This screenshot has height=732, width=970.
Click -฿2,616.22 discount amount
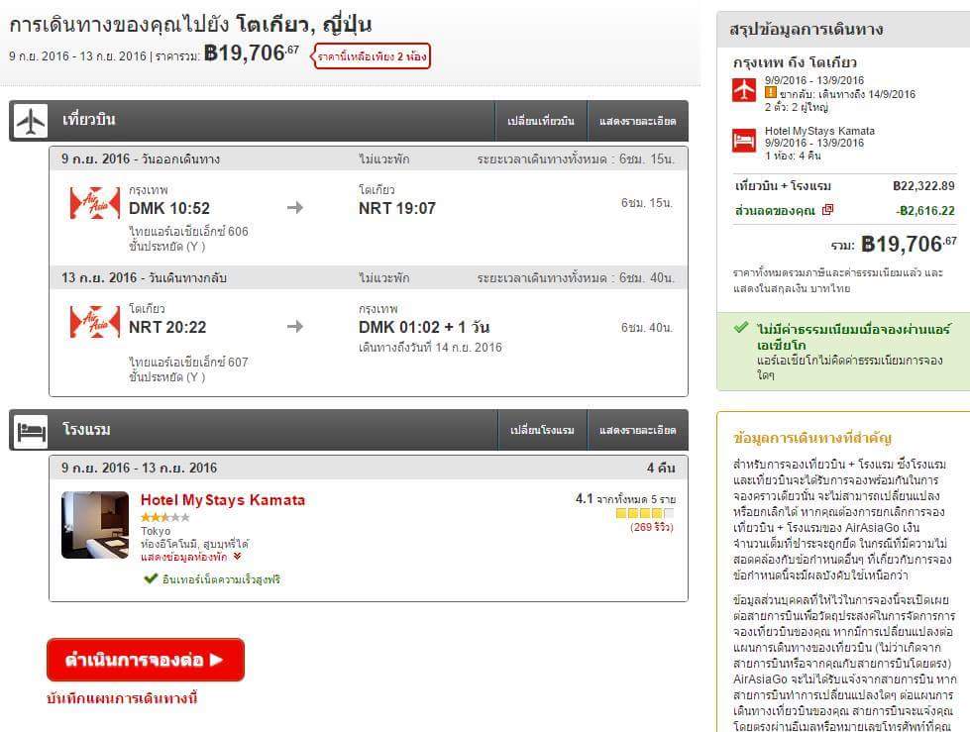tap(925, 211)
